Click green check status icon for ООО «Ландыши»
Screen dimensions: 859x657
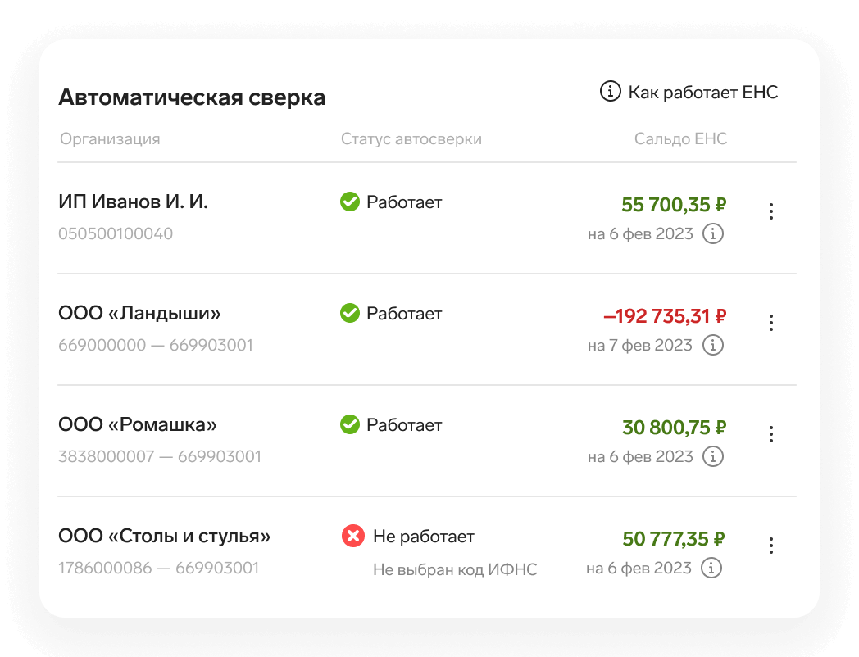pyautogui.click(x=350, y=313)
